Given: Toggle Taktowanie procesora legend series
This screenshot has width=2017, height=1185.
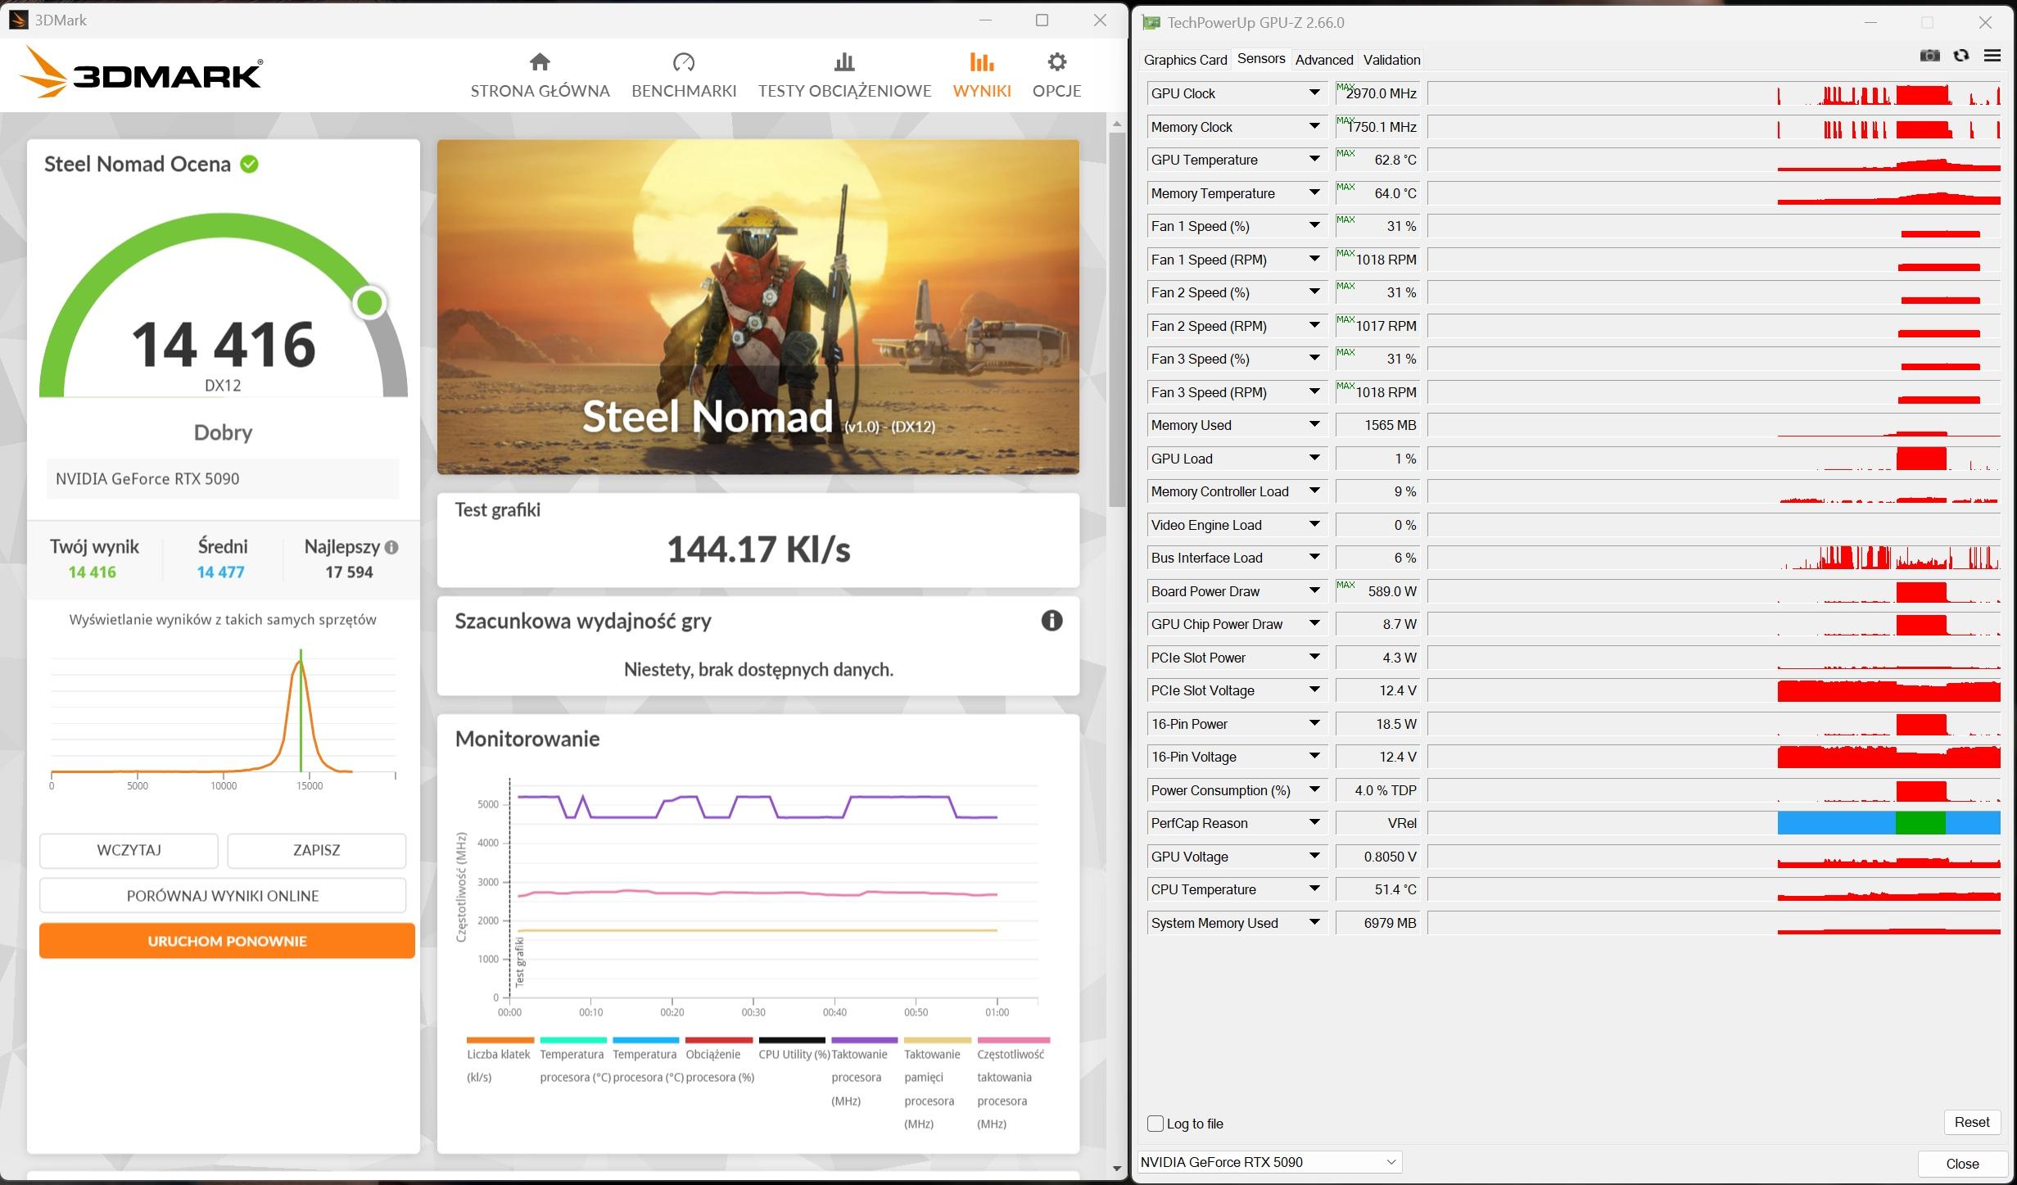Looking at the screenshot, I should coord(858,1054).
